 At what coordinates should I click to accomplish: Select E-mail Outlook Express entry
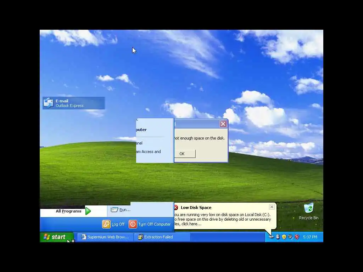[x=74, y=103]
